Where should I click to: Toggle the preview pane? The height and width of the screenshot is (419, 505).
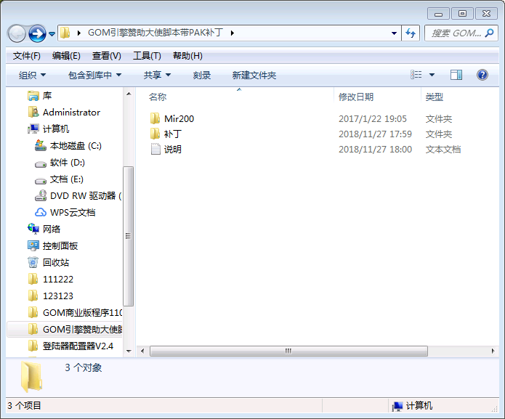(456, 75)
